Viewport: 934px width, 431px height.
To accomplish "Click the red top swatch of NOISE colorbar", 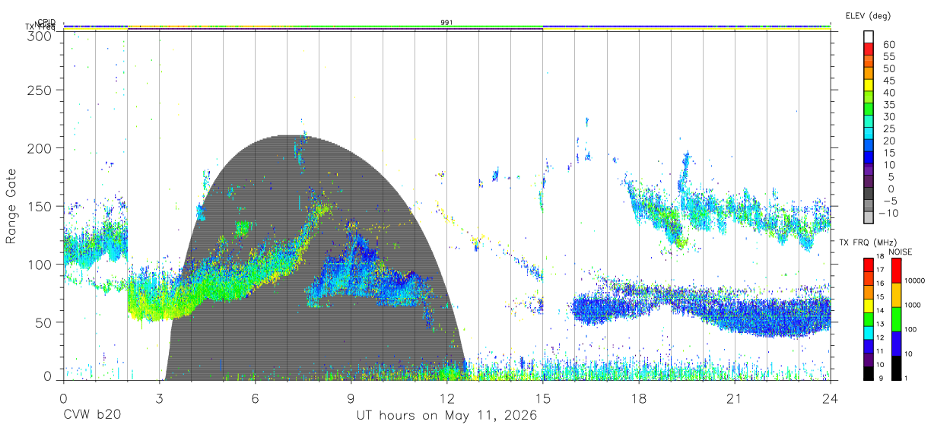I will [x=895, y=271].
